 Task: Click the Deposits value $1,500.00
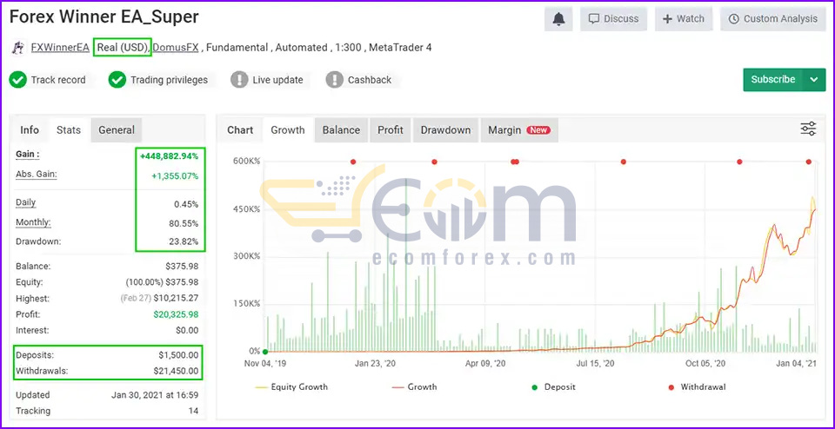pos(178,355)
